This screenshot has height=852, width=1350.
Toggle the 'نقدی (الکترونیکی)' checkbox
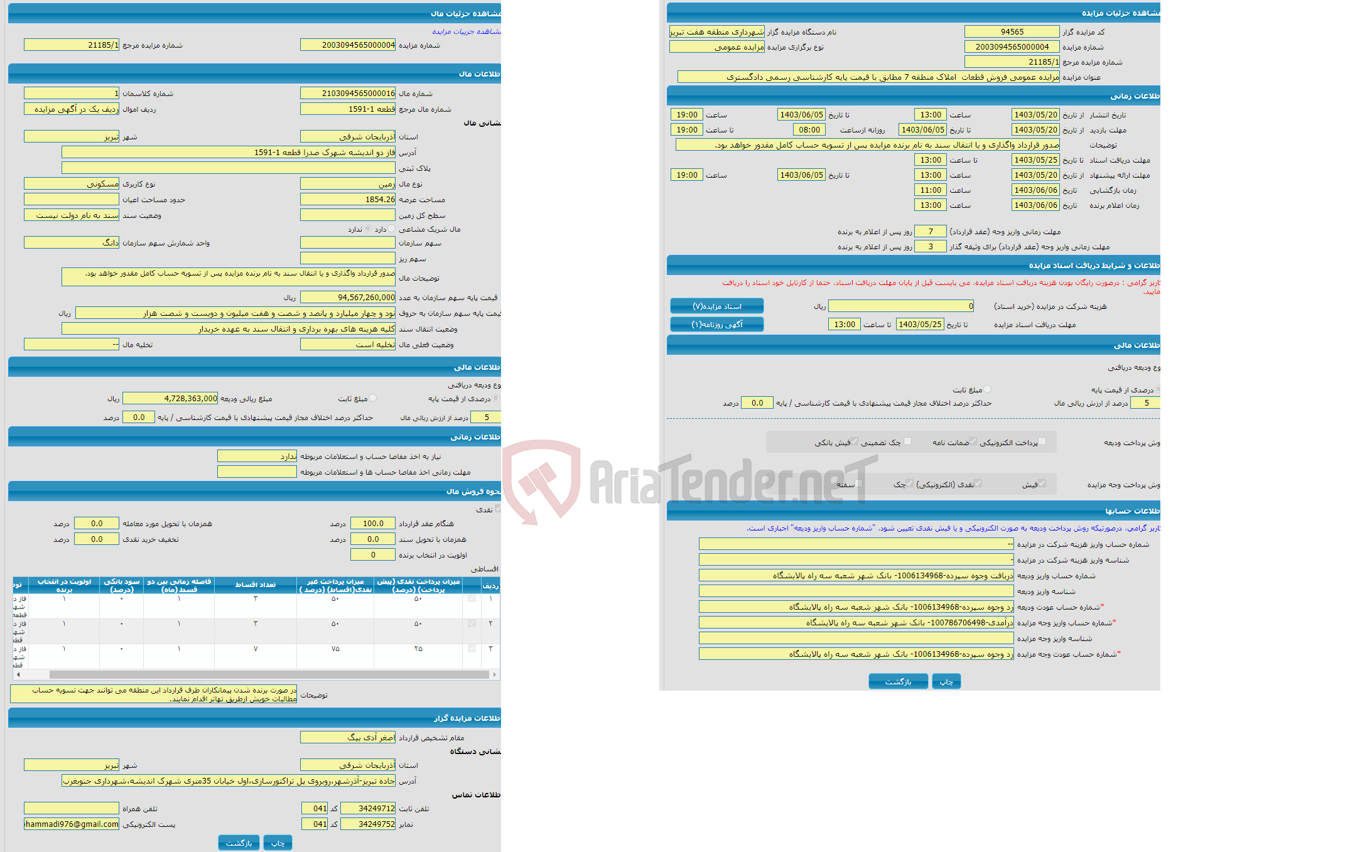978,483
